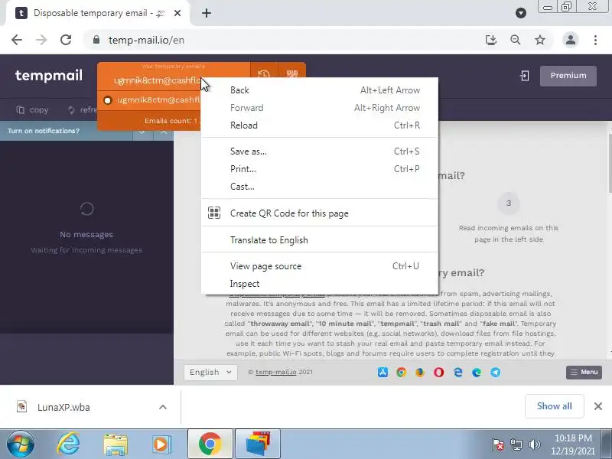612x459 pixels.
Task: Click the Premium button
Action: click(568, 76)
